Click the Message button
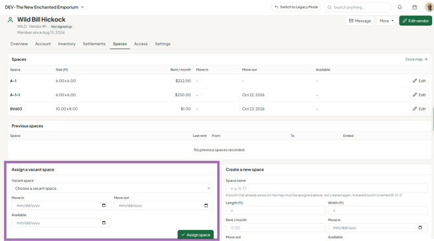This screenshot has width=434, height=241. [360, 21]
